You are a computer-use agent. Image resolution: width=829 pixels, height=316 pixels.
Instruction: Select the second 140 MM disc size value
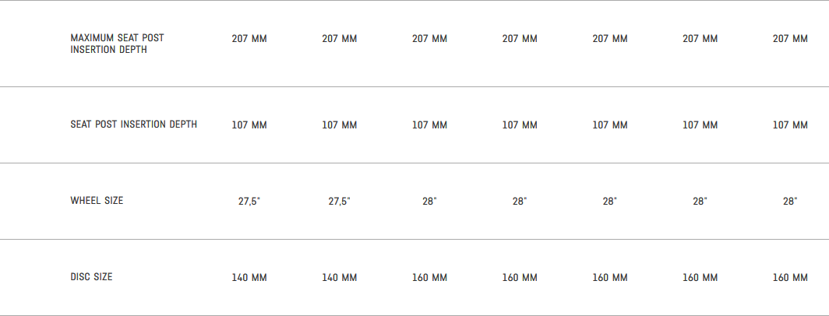[x=340, y=277]
